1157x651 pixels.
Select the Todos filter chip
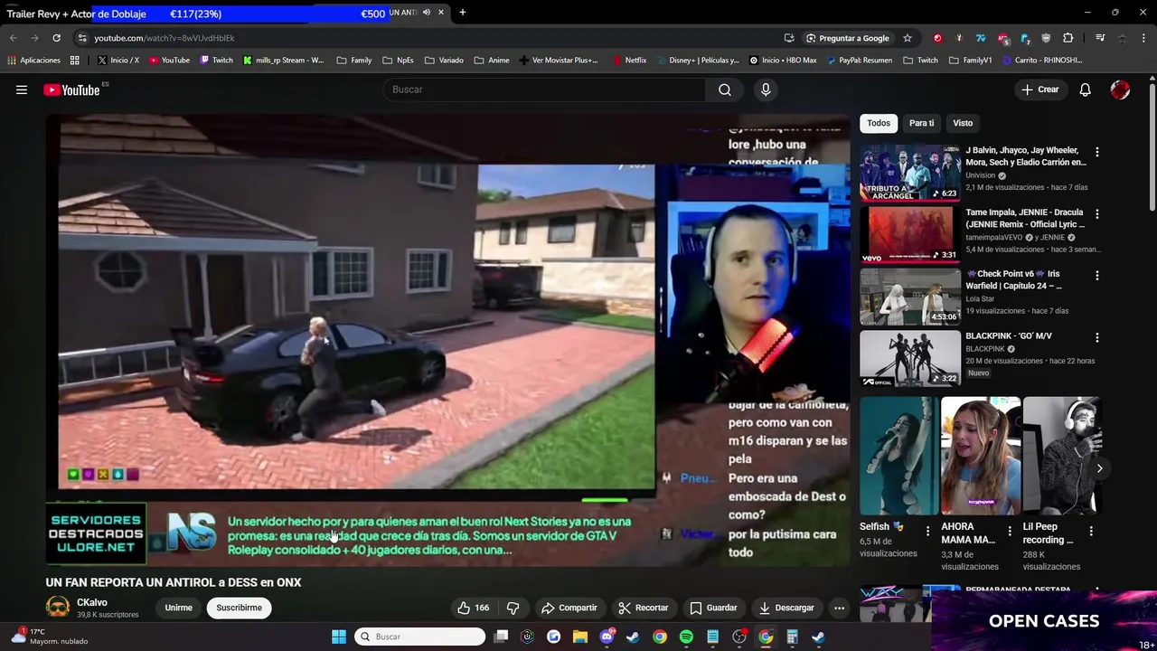879,123
